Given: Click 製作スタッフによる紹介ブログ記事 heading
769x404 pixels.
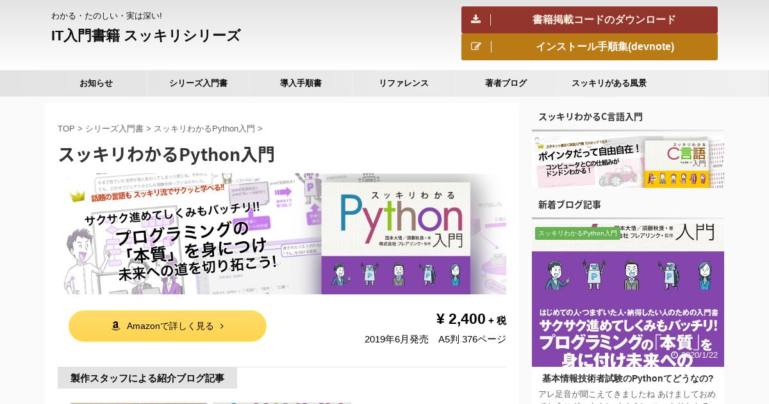Looking at the screenshot, I should tap(147, 378).
